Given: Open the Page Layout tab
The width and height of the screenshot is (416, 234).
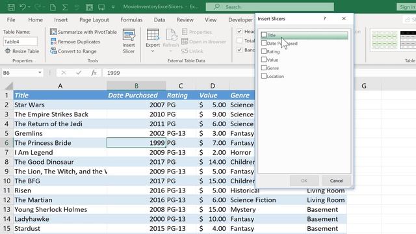Looking at the screenshot, I should point(94,19).
